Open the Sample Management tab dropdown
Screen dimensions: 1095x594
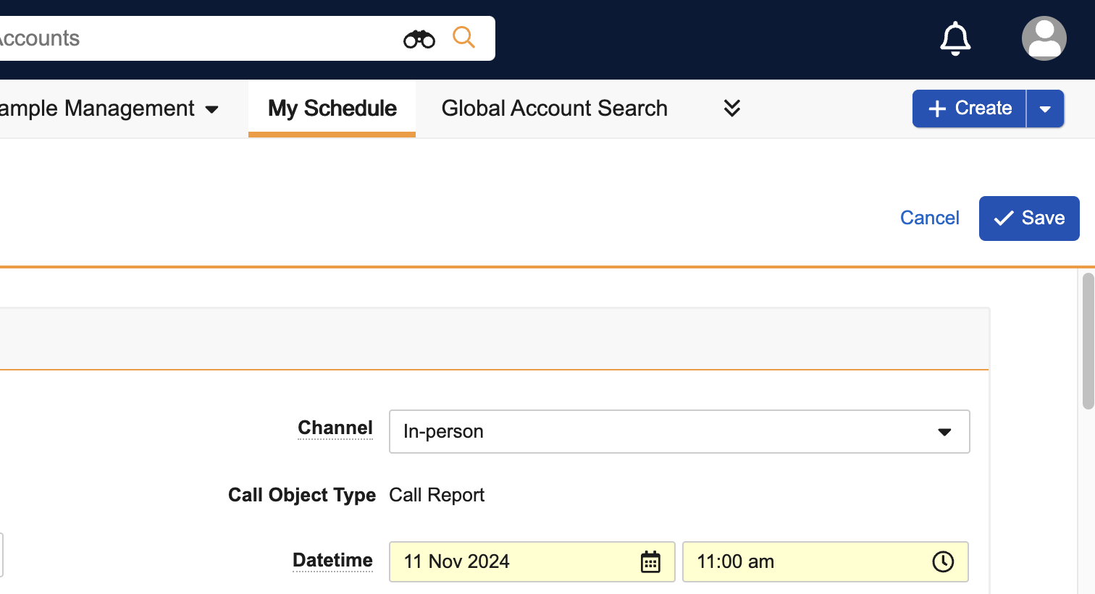tap(211, 109)
